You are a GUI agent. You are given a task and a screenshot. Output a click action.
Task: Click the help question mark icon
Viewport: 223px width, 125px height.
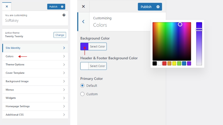(x=64, y=15)
